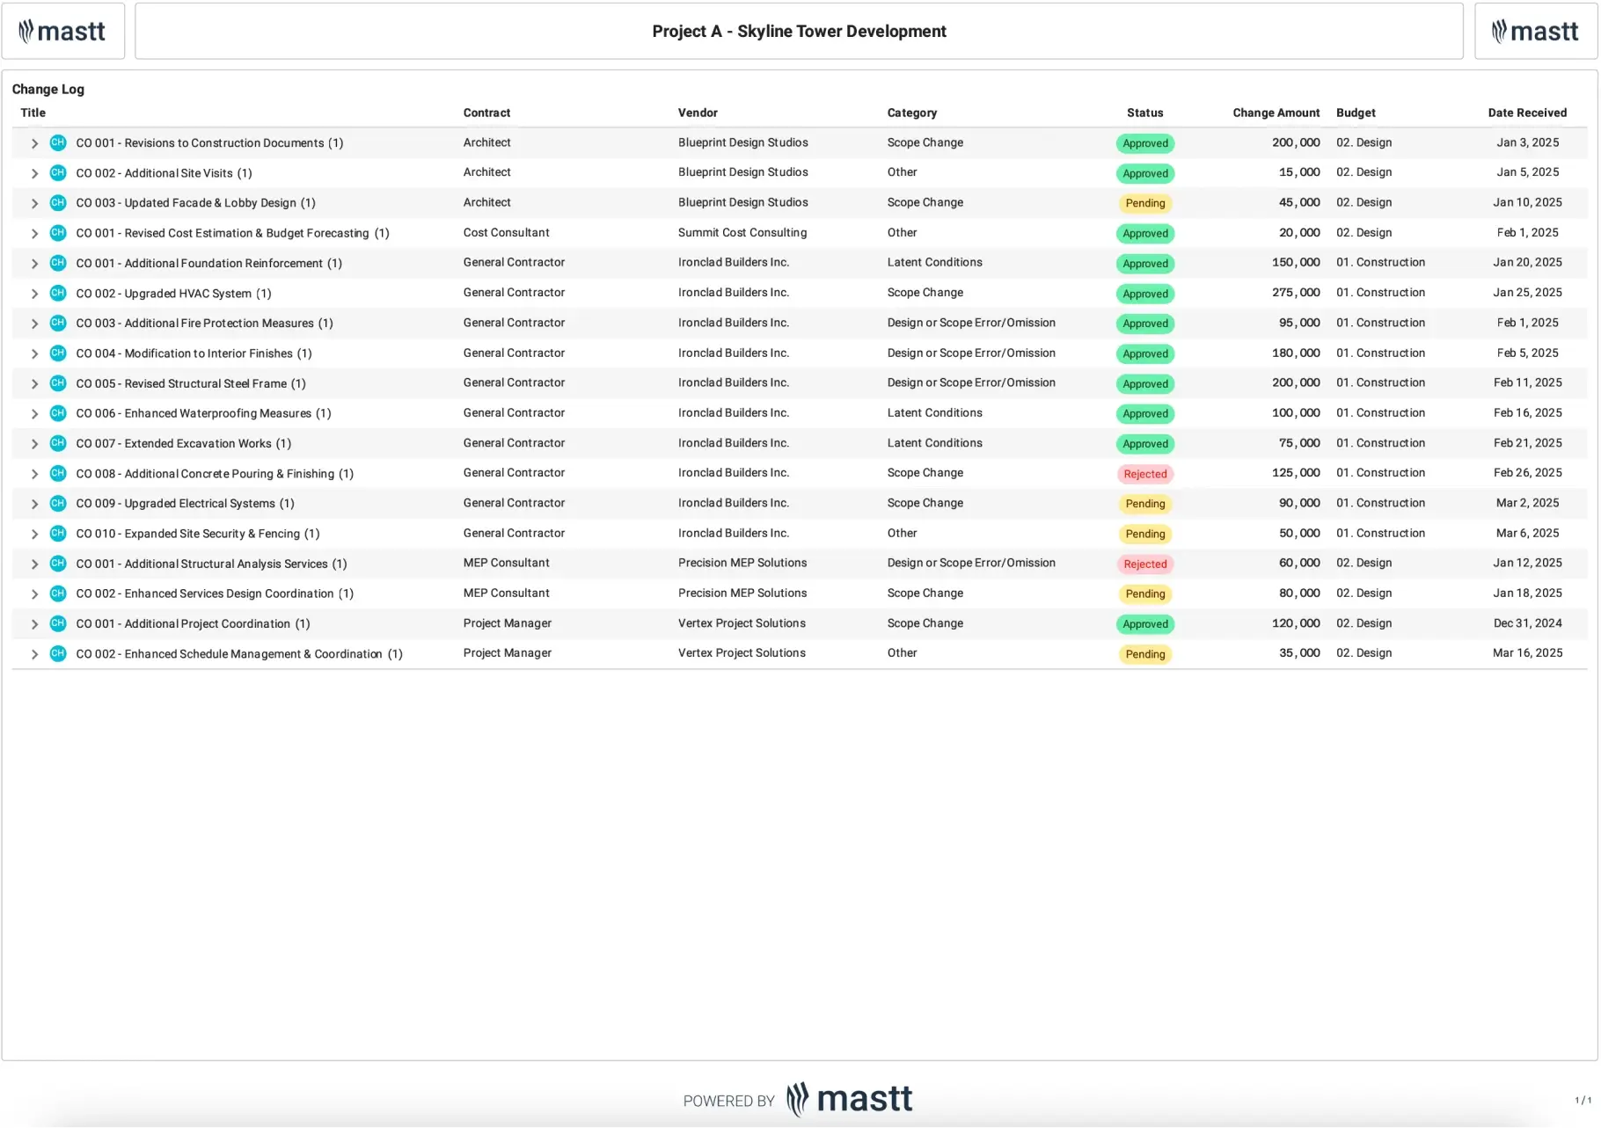Click the Approved status badge on Additional Foundation Reinforcement
The image size is (1601, 1128).
[x=1144, y=263]
